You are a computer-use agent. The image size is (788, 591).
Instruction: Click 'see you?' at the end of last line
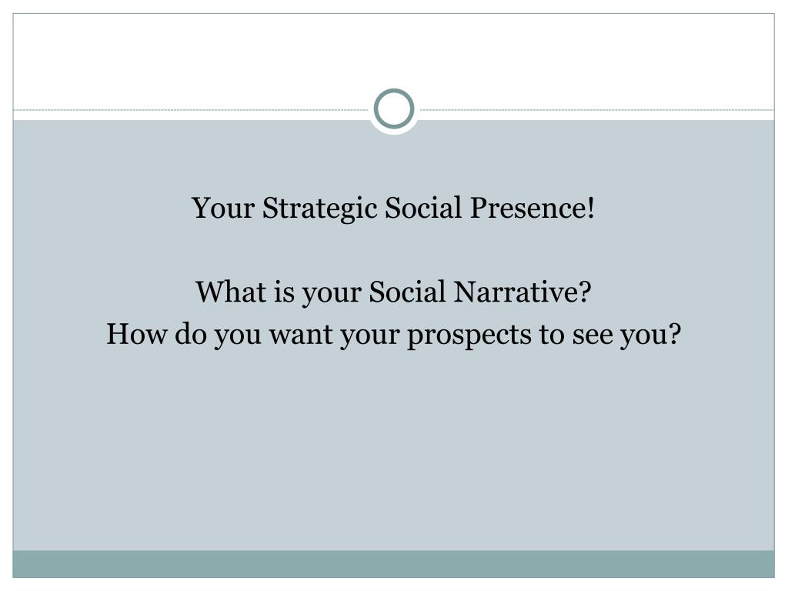[x=626, y=336]
